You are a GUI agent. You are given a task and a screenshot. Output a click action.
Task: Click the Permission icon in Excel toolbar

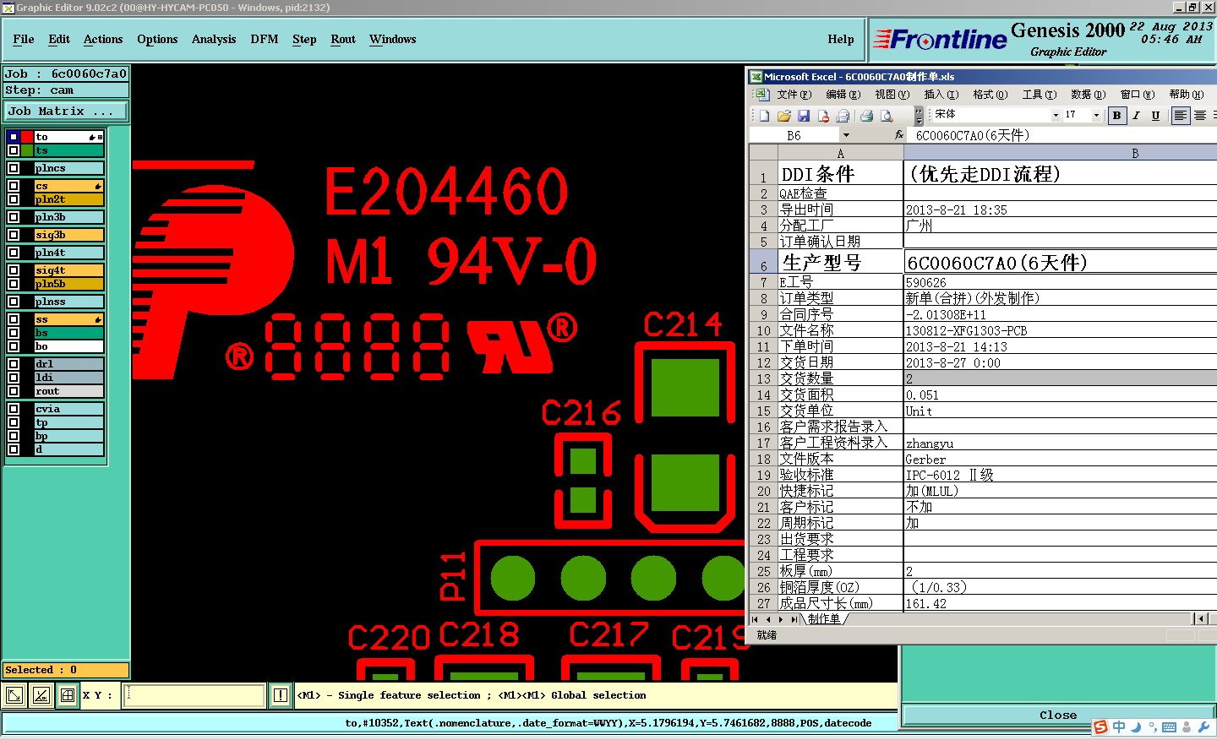coord(823,116)
